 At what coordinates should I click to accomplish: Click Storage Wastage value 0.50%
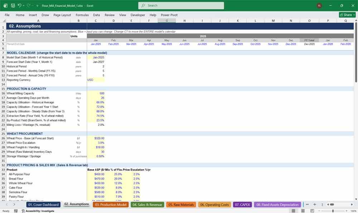click(96, 156)
